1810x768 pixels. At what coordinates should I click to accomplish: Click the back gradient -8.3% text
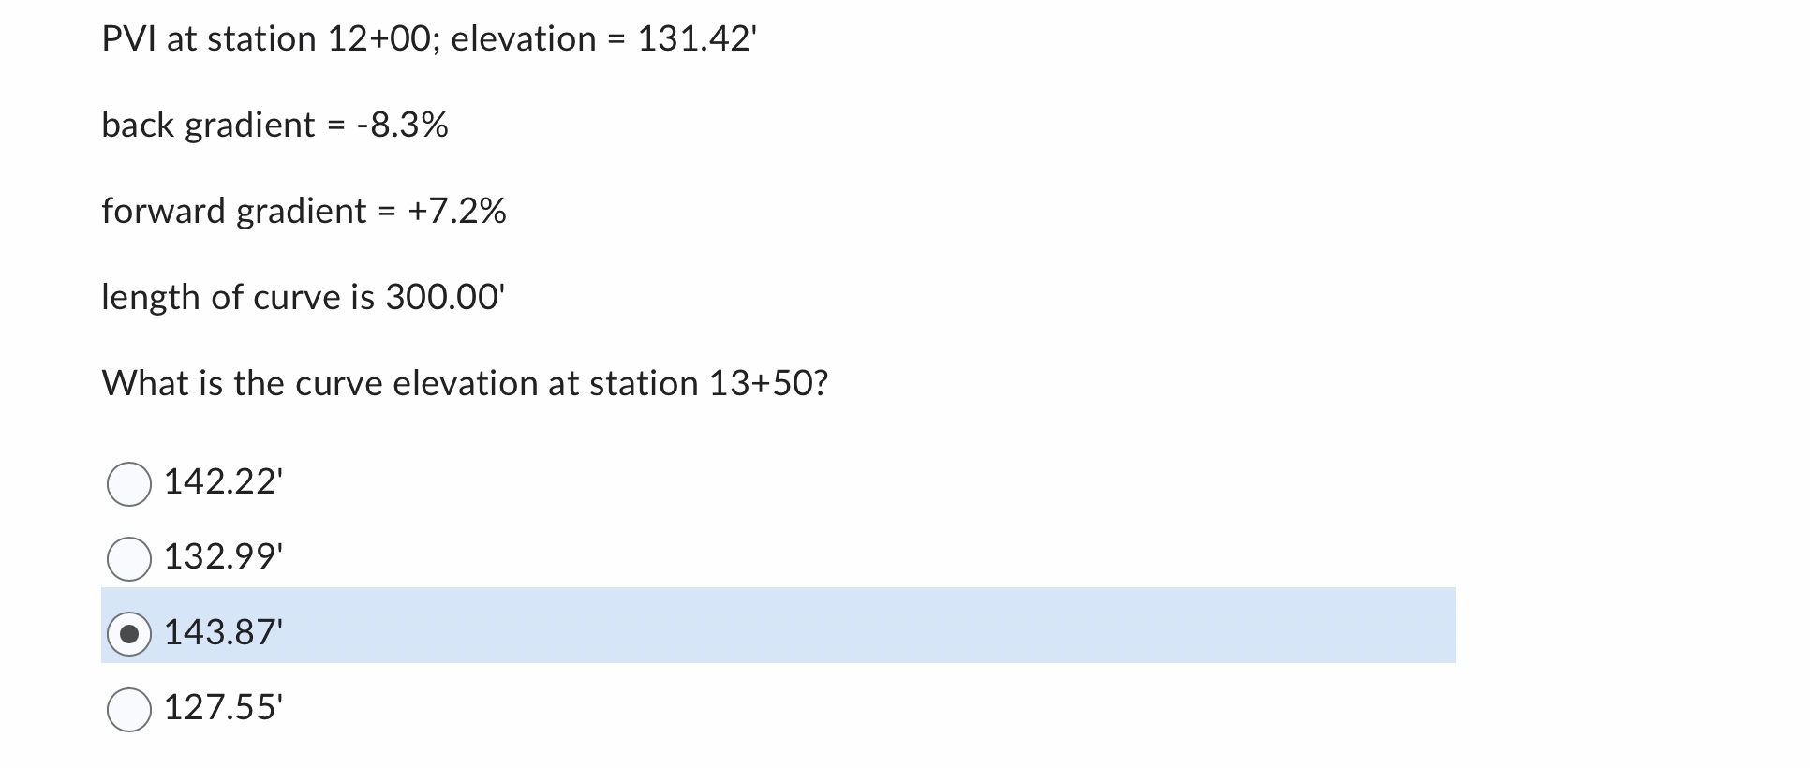pyautogui.click(x=275, y=123)
